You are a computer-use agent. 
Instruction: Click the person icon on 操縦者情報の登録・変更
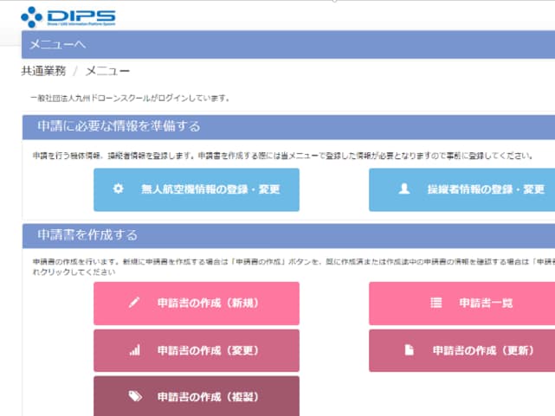coord(403,189)
